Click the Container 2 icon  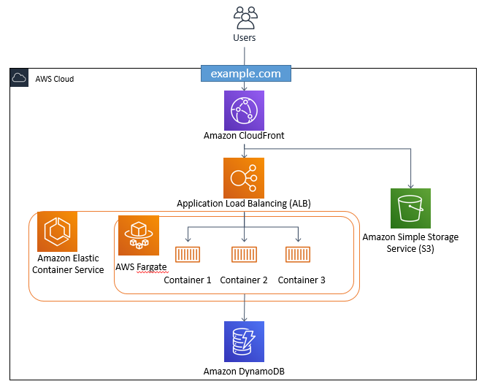coord(244,255)
